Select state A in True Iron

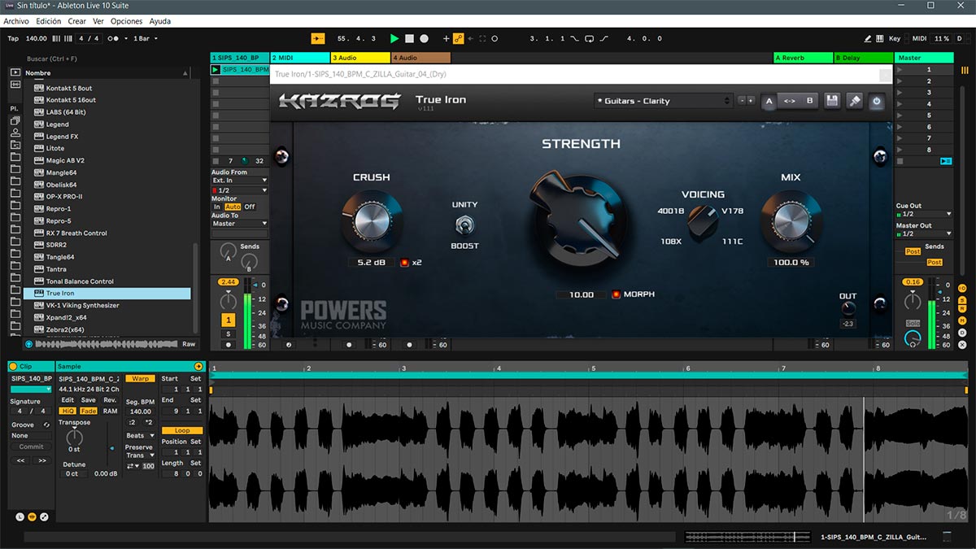(769, 101)
